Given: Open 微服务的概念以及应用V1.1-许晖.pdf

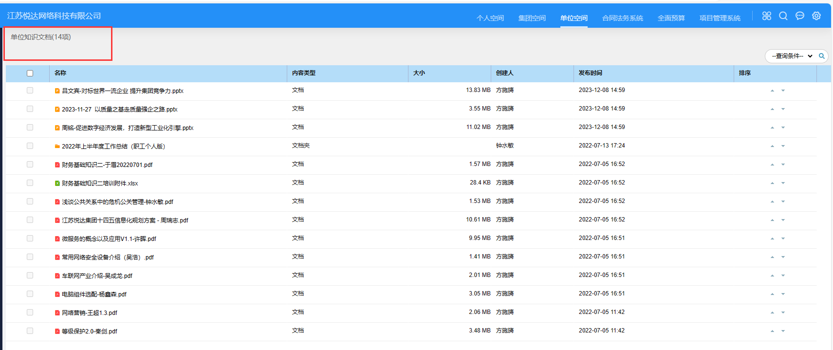Looking at the screenshot, I should pos(109,239).
